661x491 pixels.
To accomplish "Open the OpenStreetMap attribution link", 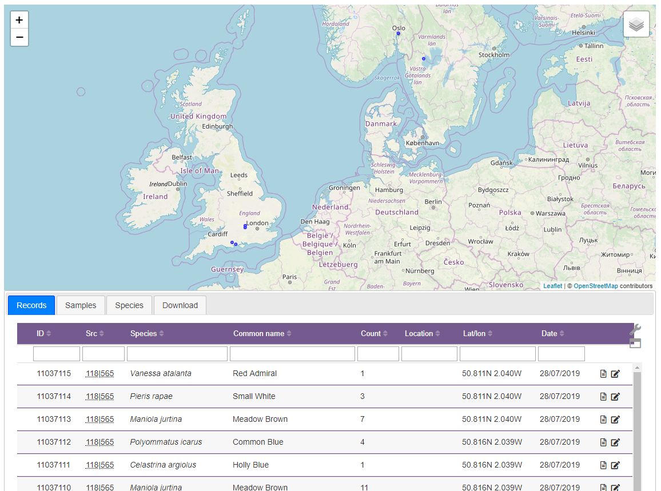I will (x=596, y=286).
